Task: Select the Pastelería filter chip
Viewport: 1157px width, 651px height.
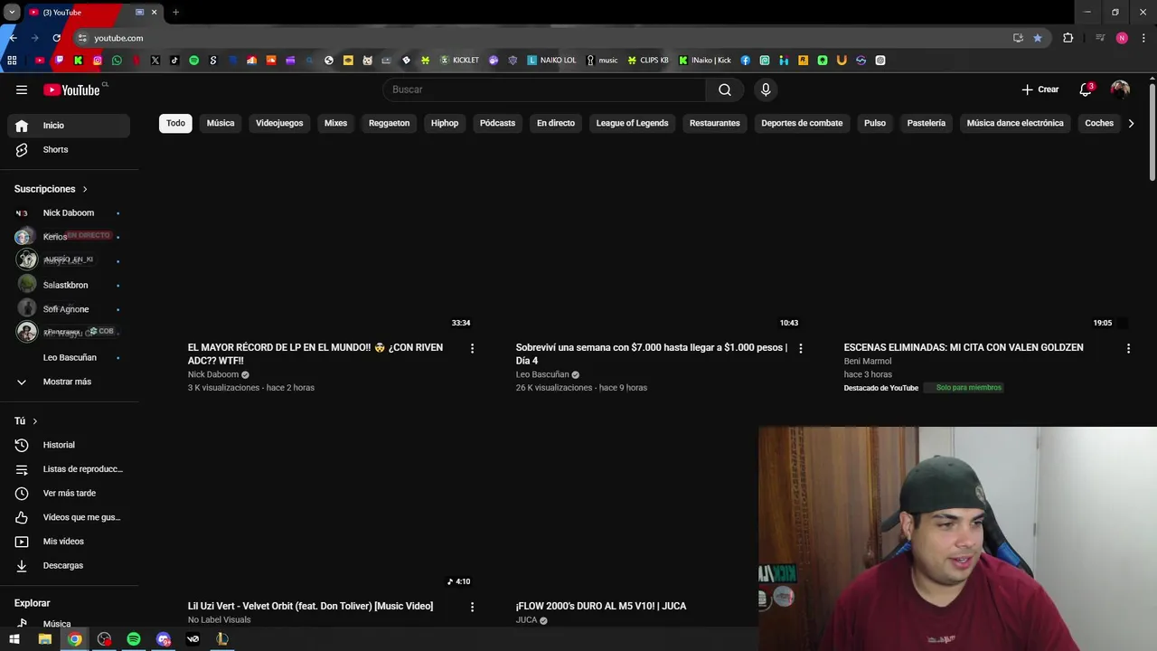Action: [x=927, y=123]
